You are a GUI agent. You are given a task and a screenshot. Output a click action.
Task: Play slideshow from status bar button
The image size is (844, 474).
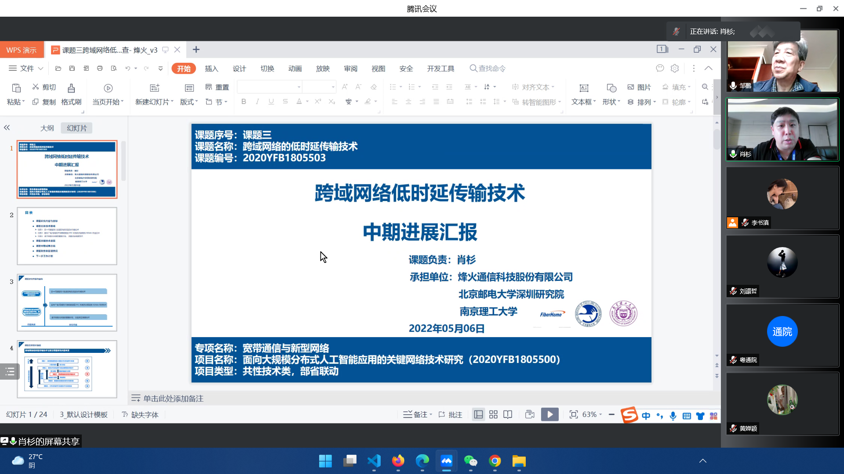click(x=550, y=414)
